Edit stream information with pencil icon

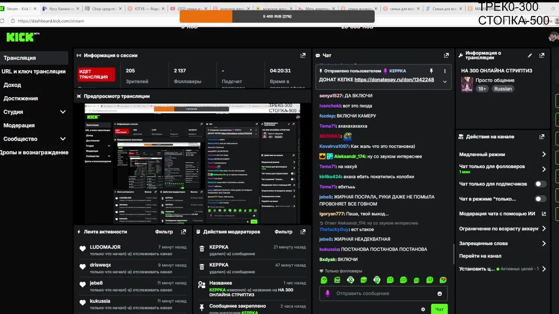click(x=530, y=55)
